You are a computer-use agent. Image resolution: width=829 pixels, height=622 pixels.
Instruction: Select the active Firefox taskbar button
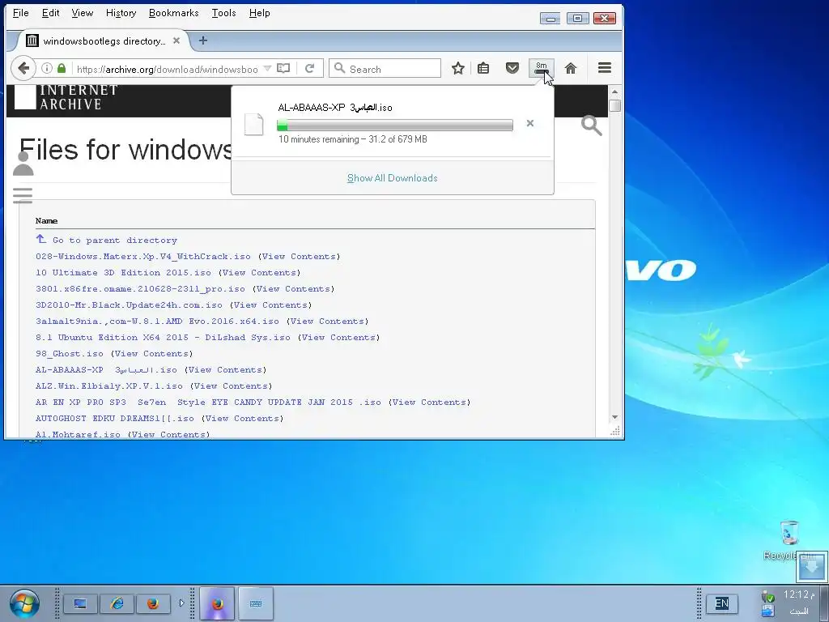(217, 603)
